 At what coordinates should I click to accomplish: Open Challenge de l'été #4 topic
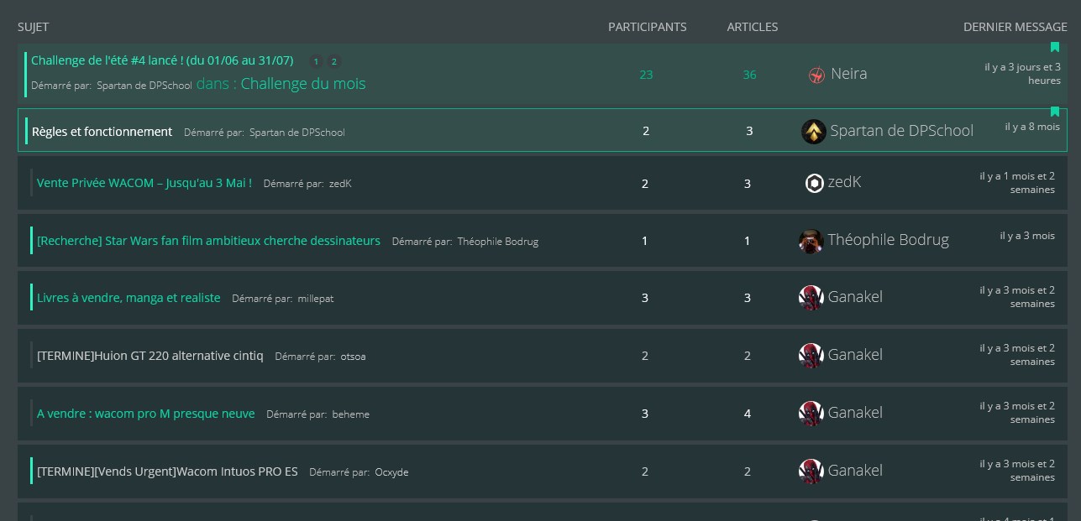[162, 60]
